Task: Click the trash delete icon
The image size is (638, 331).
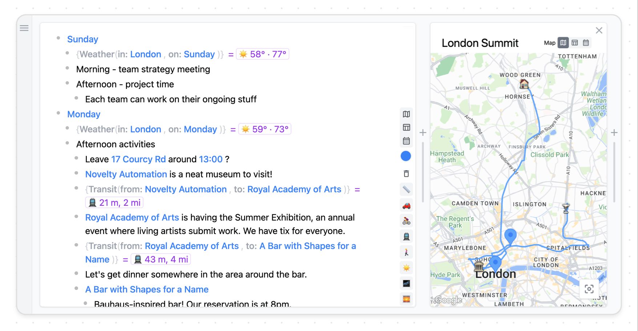Action: pos(406,174)
